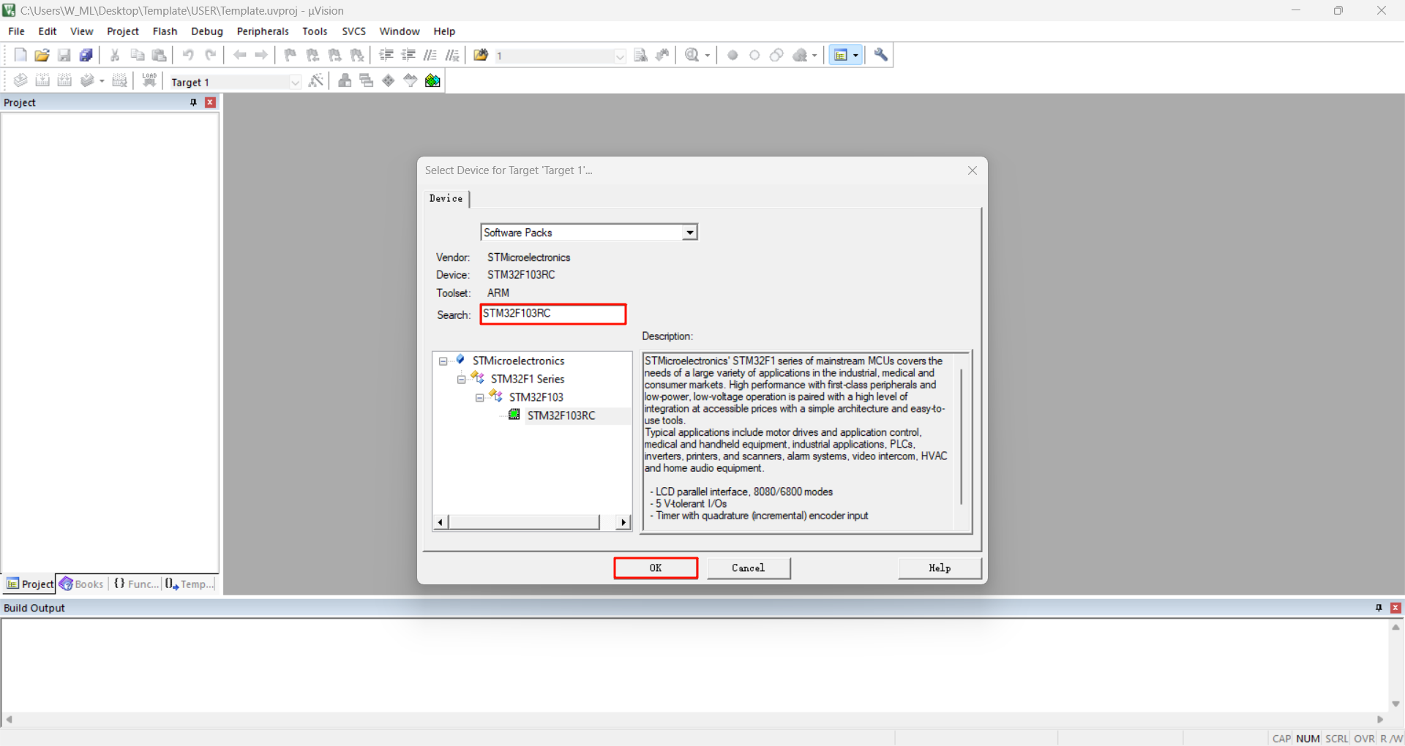Open the Software Packs dropdown

(689, 233)
